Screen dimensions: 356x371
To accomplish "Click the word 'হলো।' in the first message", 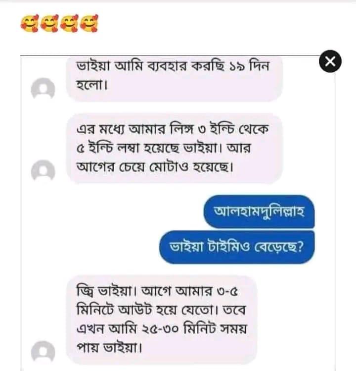I will click(x=92, y=85).
